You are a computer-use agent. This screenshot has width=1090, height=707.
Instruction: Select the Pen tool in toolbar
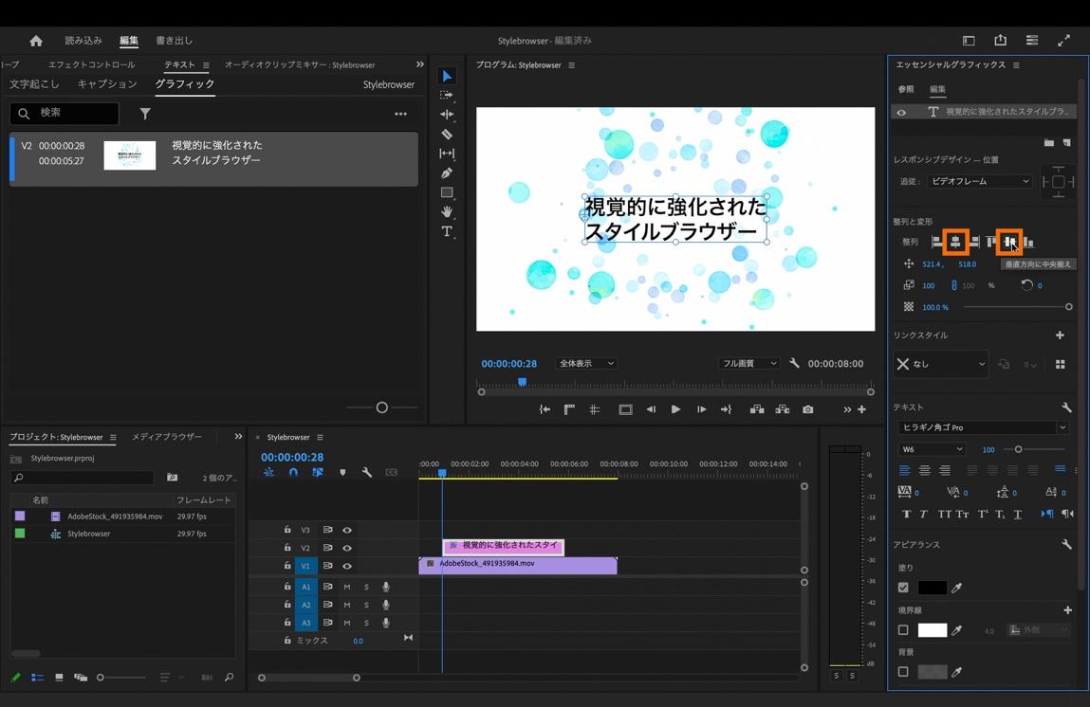coord(447,173)
